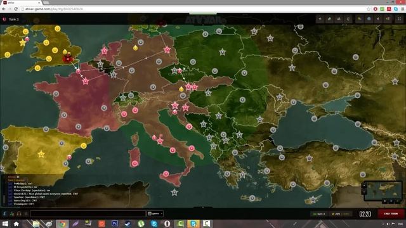
Task: Open the players icon in top toolbar
Action: (339, 19)
